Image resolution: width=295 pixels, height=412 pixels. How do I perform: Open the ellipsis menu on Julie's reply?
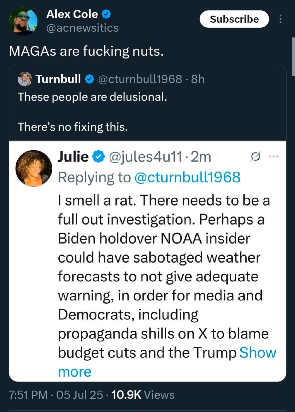coord(273,157)
